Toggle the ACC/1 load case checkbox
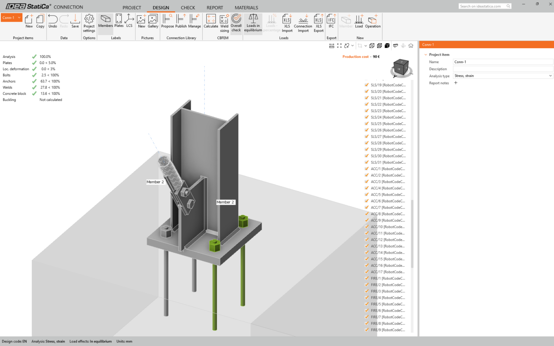 [366, 169]
